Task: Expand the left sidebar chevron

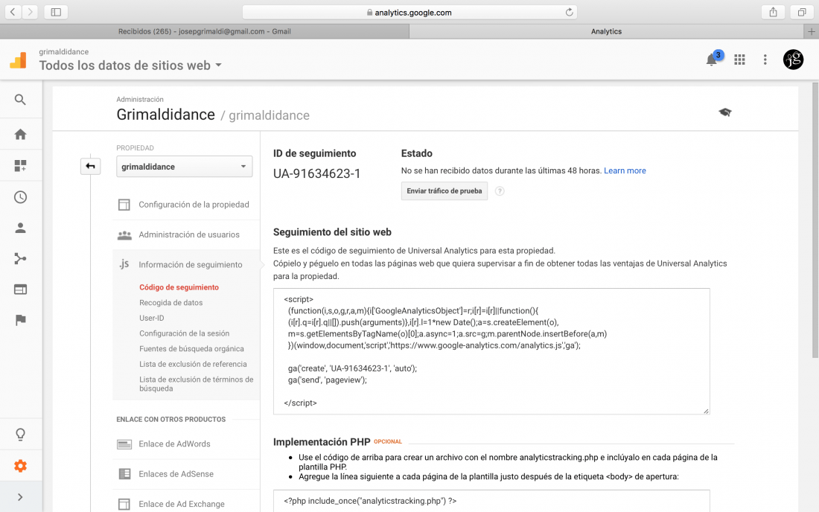Action: click(20, 497)
